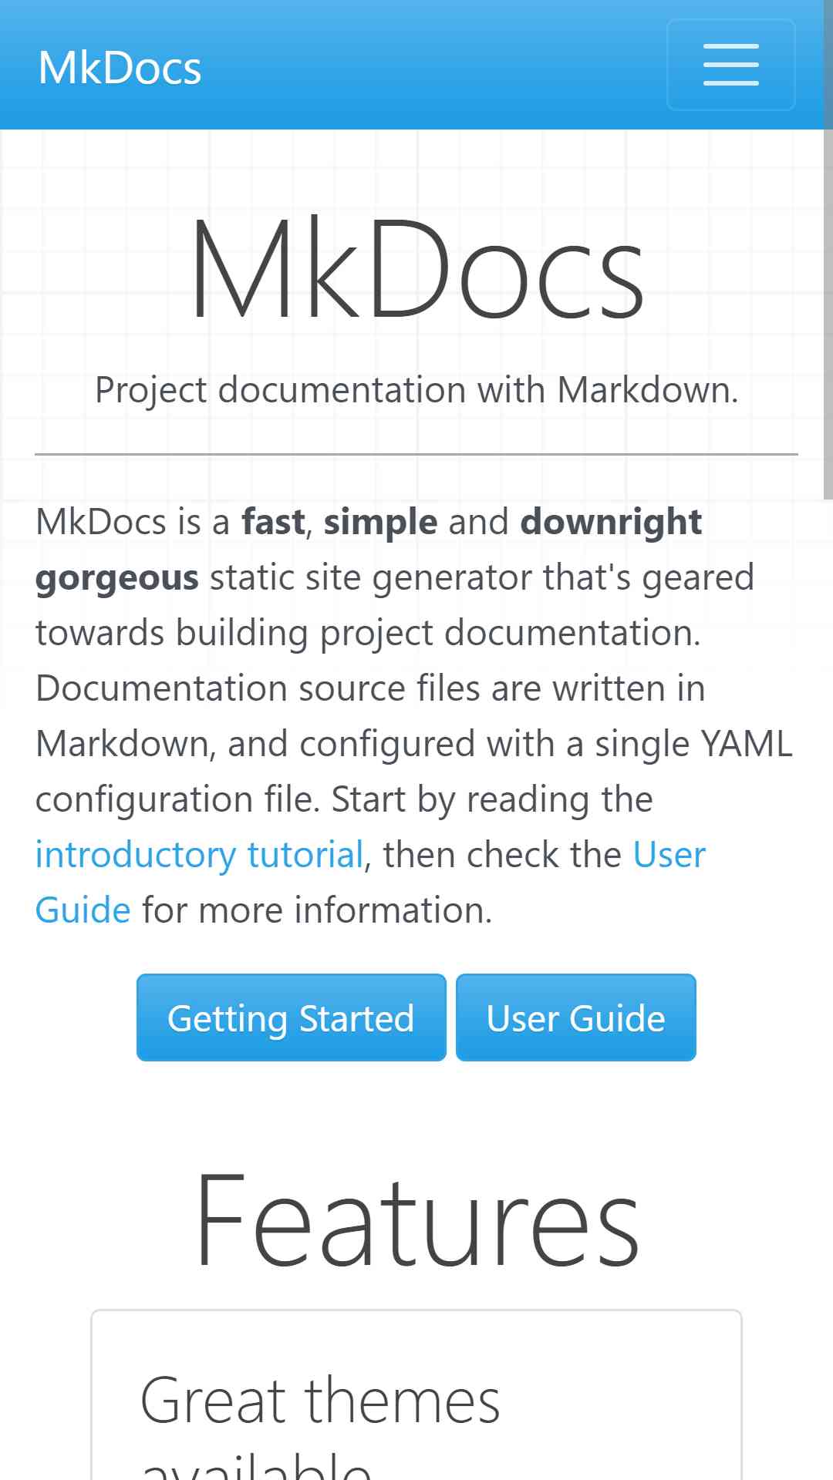Click the large MkDocs page title
Screen dimensions: 833x1480
tap(416, 268)
